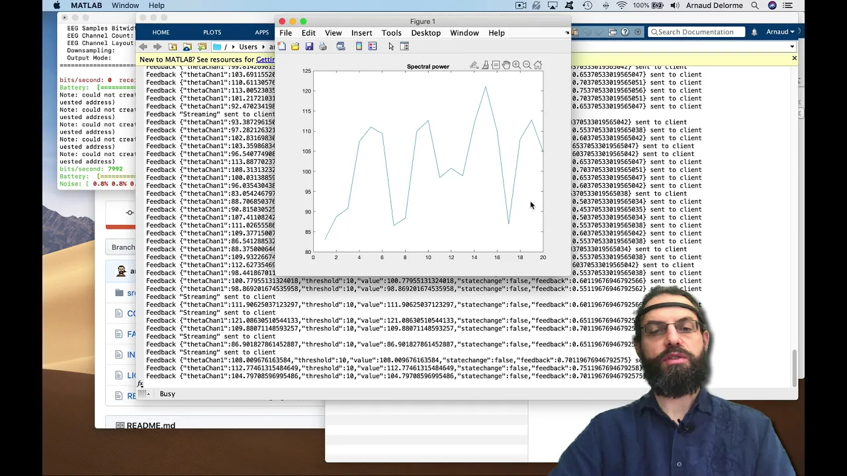Go back using MATLAB folder back arrow

pyautogui.click(x=144, y=47)
